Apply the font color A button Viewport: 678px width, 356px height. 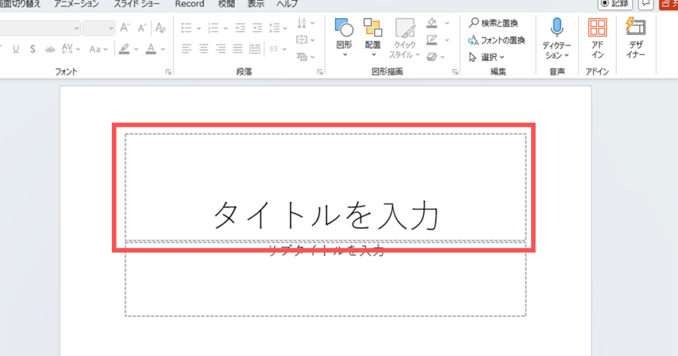pyautogui.click(x=151, y=49)
